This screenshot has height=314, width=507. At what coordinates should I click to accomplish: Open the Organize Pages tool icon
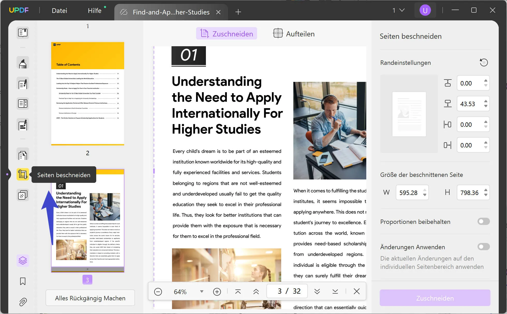click(23, 154)
